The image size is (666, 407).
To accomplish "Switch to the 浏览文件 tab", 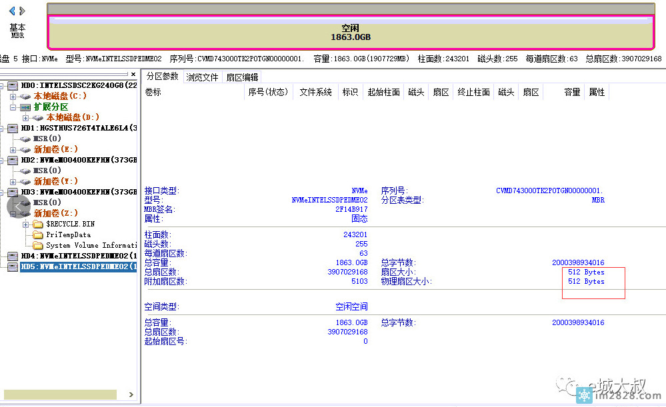I will 202,77.
